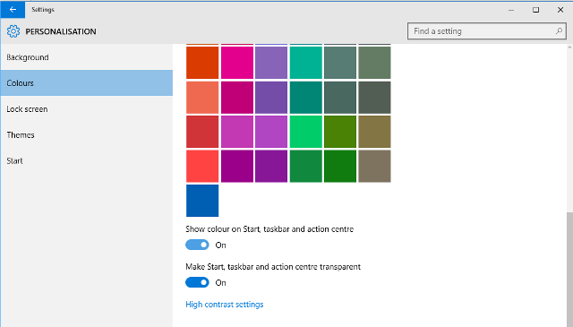Click the back arrow in the title bar
The height and width of the screenshot is (327, 573).
[13, 10]
